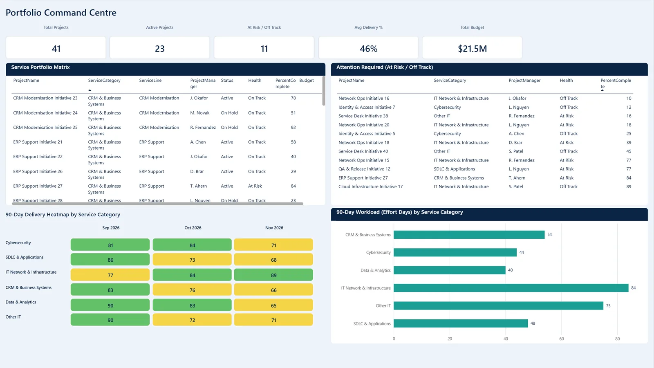
Task: Click the ProjectName header in Service Portfolio Matrix
Action: (x=26, y=81)
